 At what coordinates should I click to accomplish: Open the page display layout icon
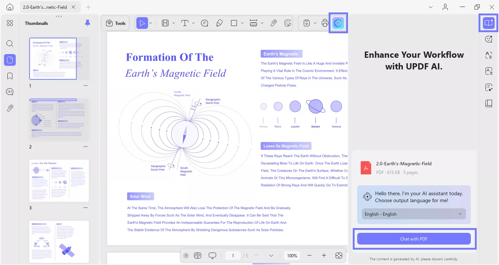click(x=198, y=255)
